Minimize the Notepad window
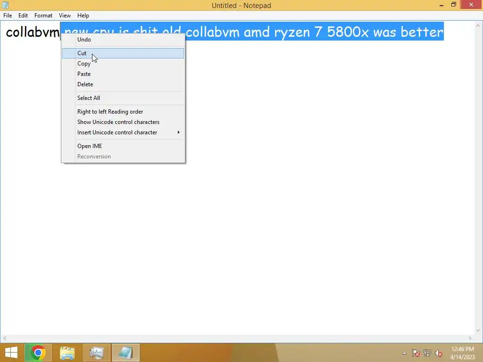Viewport: 483px width, 362px height. 441,5
